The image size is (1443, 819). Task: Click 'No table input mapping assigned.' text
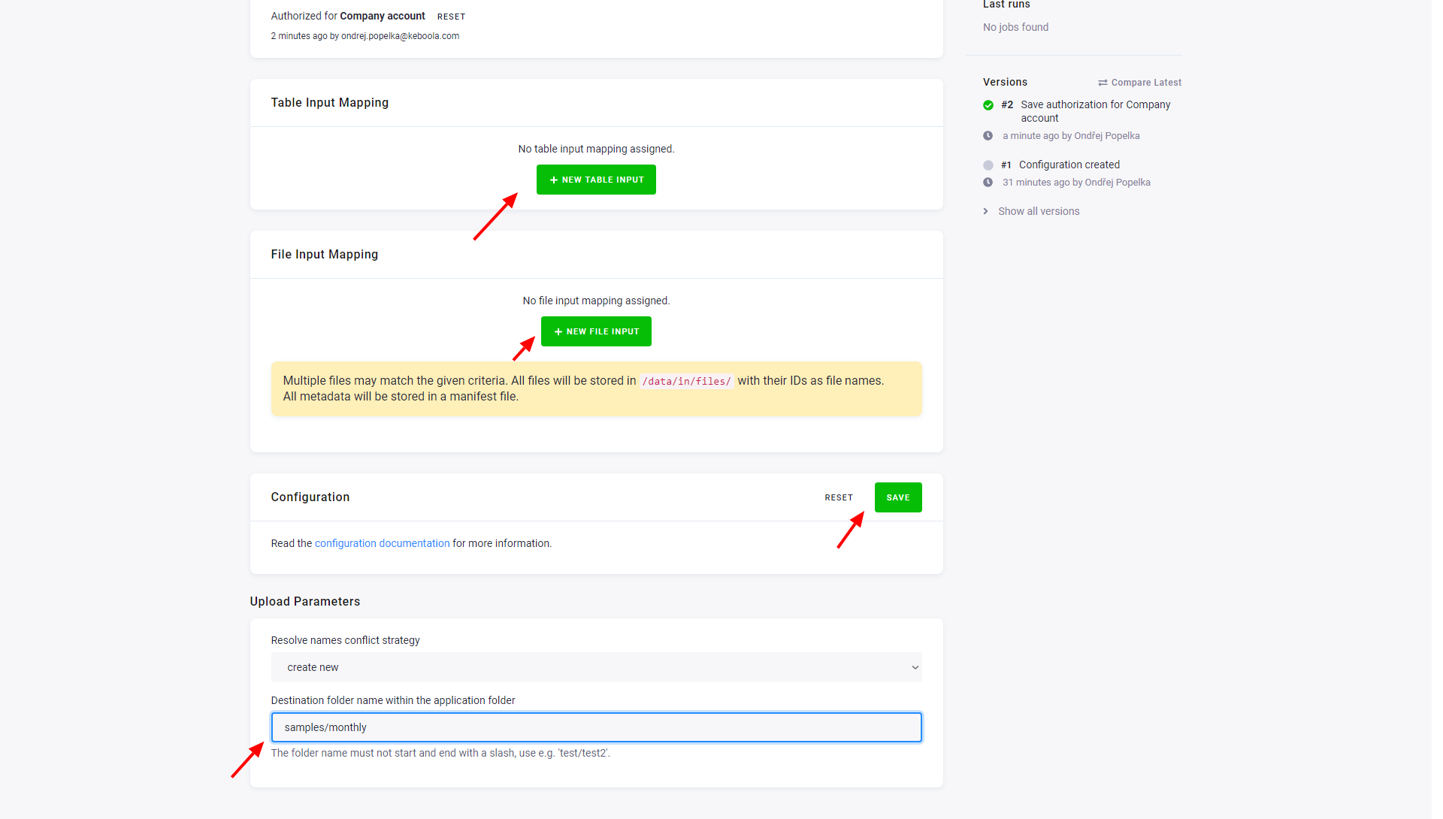pos(596,149)
